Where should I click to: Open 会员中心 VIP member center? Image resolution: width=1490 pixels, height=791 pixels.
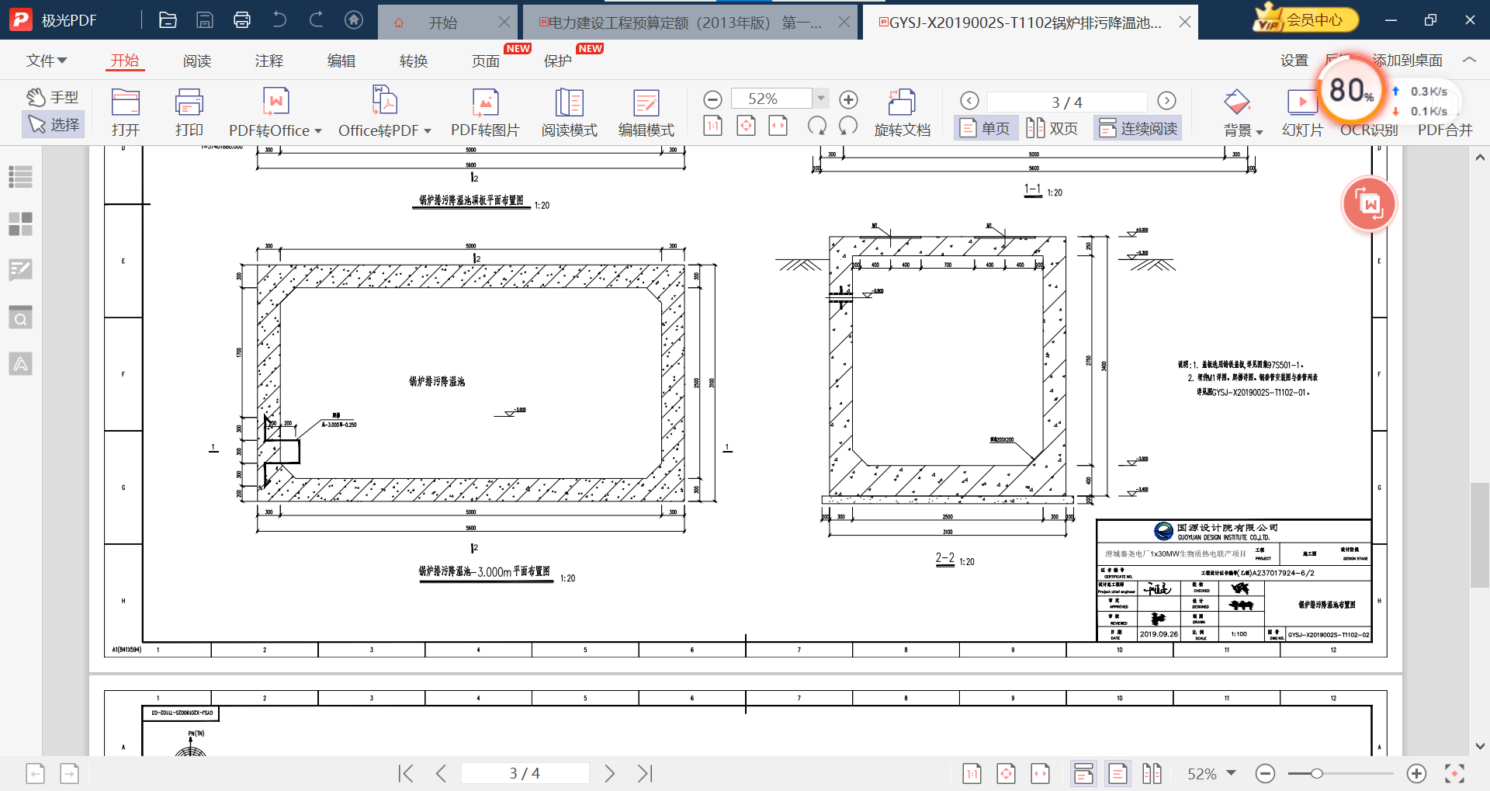(x=1306, y=19)
